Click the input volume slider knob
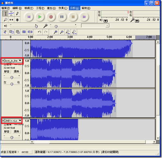The height and width of the screenshot is (158, 162). [56, 26]
